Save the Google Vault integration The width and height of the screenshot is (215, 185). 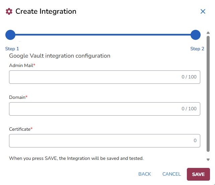click(198, 174)
